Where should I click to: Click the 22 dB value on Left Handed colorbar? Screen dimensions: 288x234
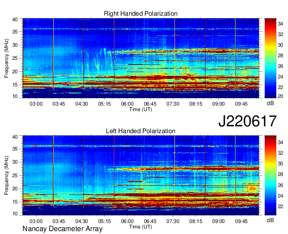[x=280, y=206]
